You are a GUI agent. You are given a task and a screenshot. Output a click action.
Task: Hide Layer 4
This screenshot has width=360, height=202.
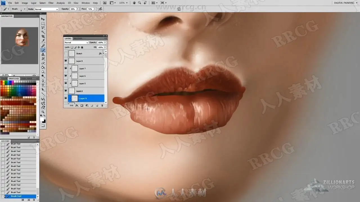click(66, 91)
